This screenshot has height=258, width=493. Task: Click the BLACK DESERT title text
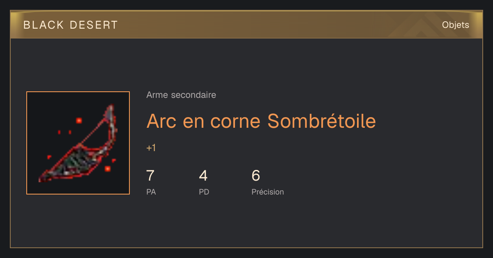[x=71, y=25]
